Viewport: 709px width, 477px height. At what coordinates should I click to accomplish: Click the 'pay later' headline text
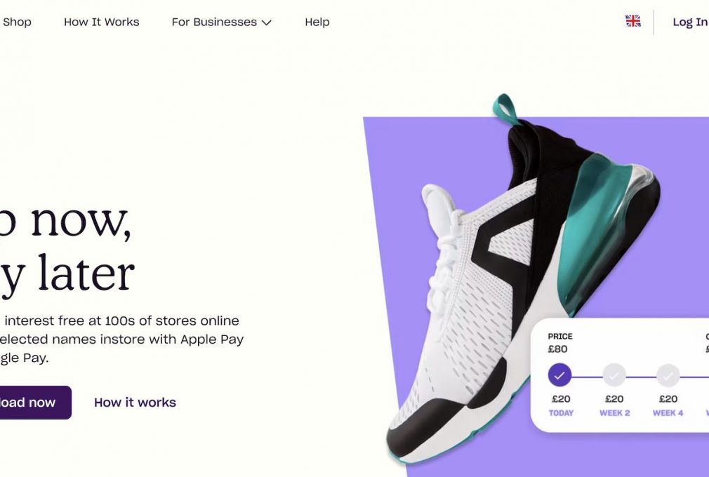pos(67,274)
